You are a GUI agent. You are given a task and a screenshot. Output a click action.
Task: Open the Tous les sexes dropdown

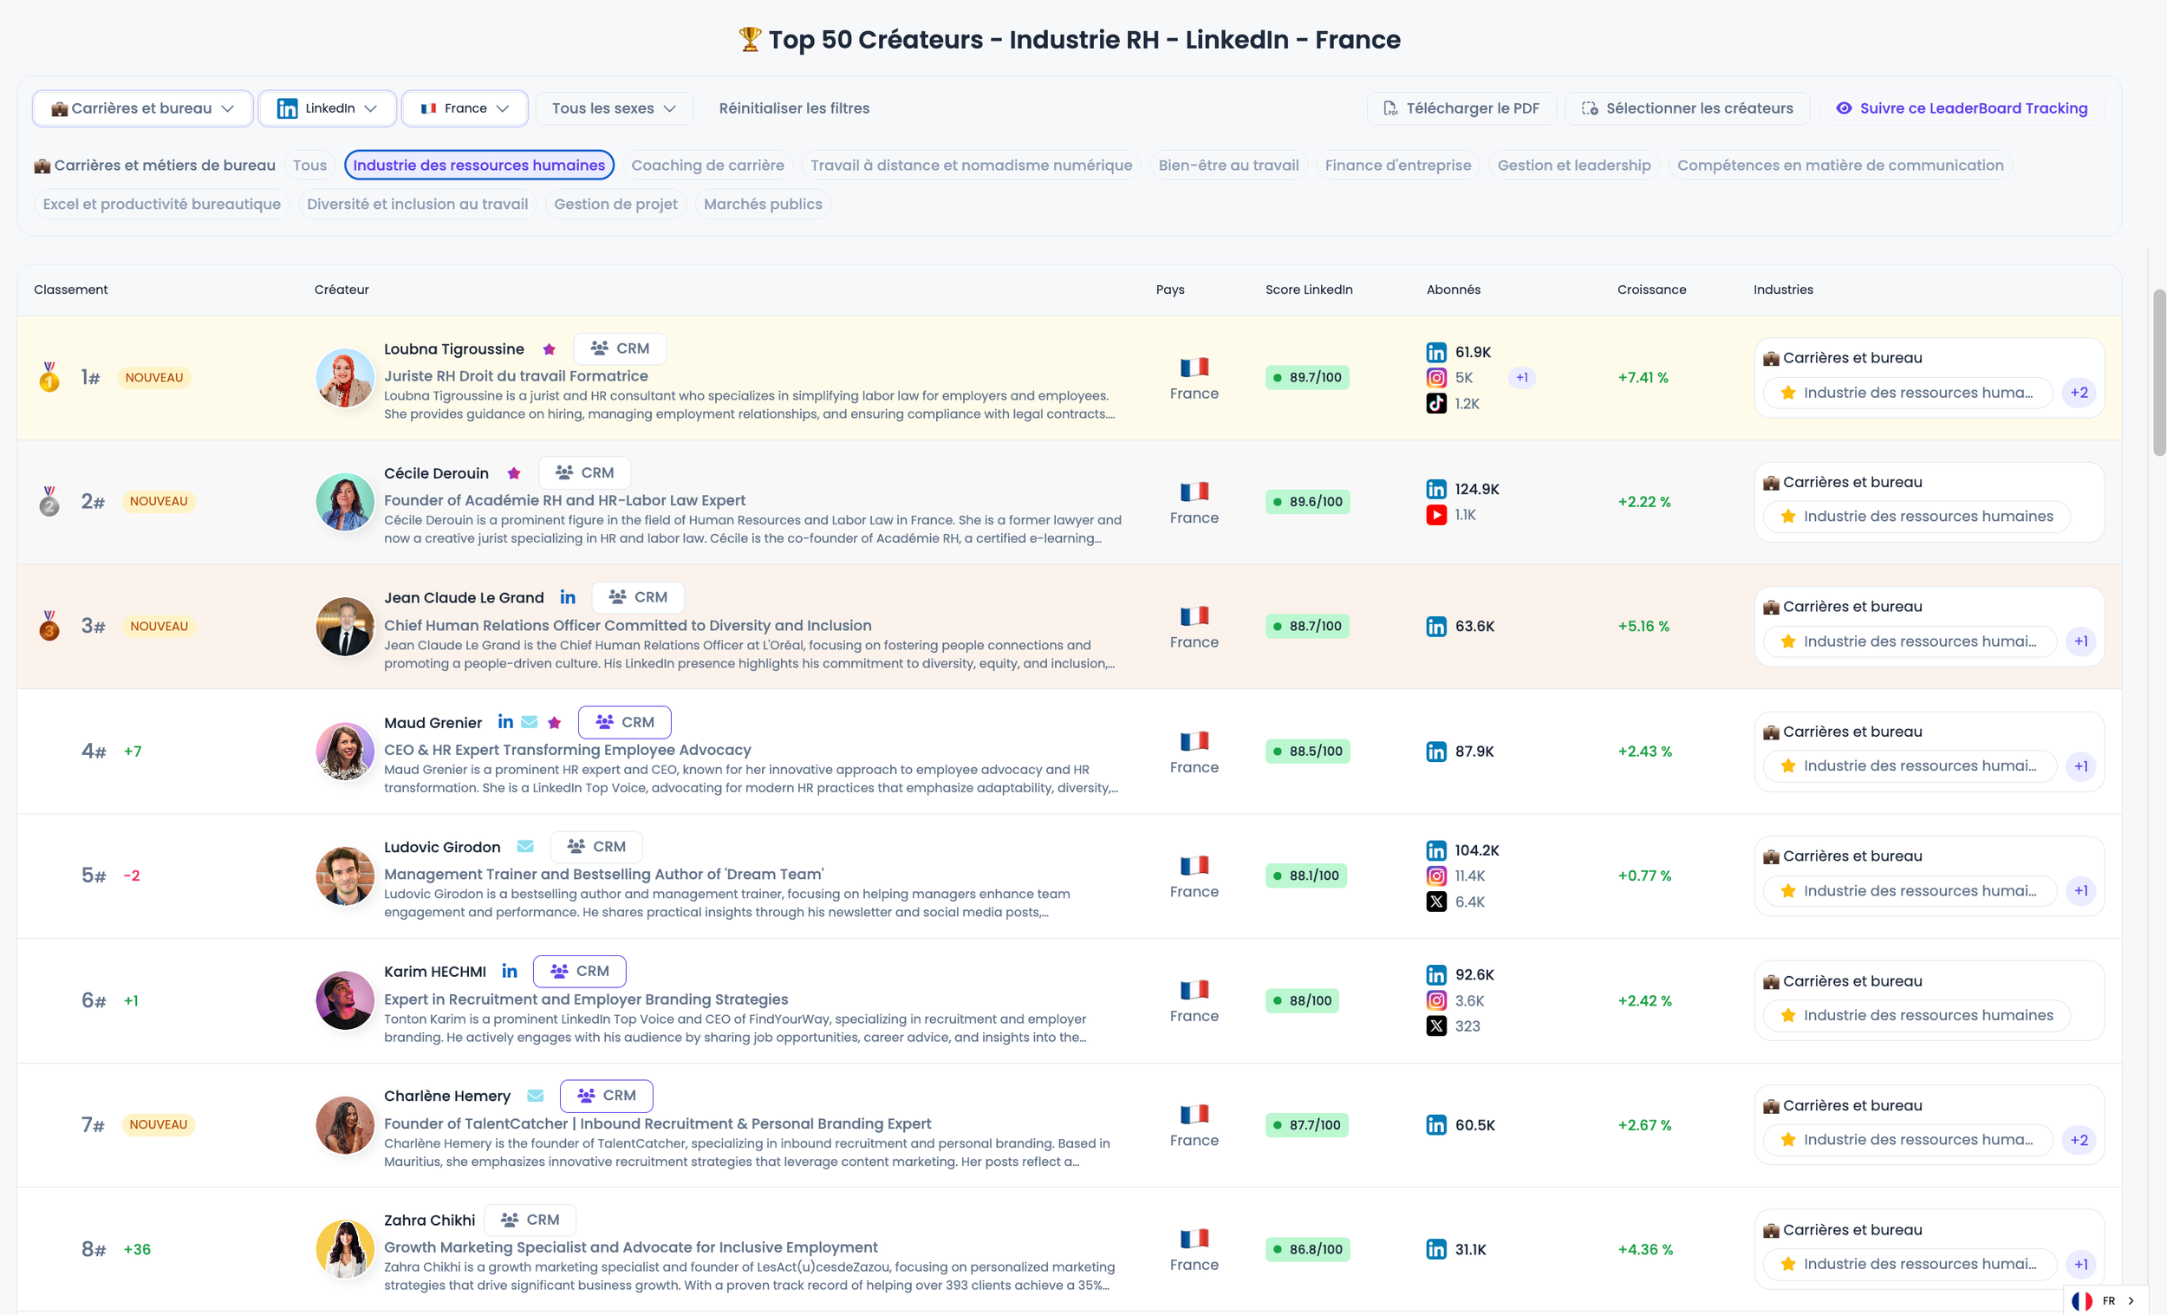click(x=614, y=108)
